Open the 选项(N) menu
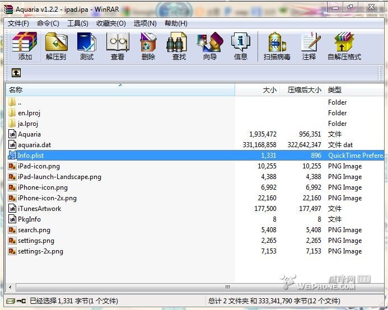 145,23
